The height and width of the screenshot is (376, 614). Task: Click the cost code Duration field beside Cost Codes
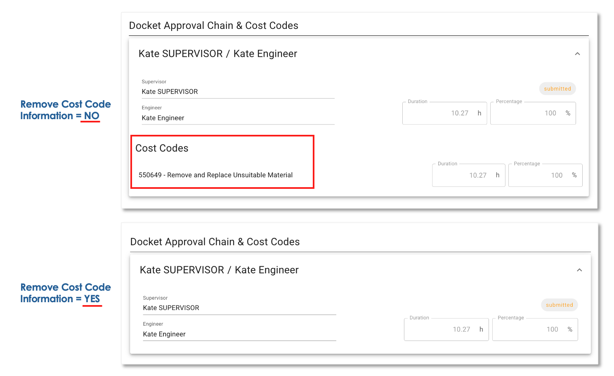[x=468, y=175]
